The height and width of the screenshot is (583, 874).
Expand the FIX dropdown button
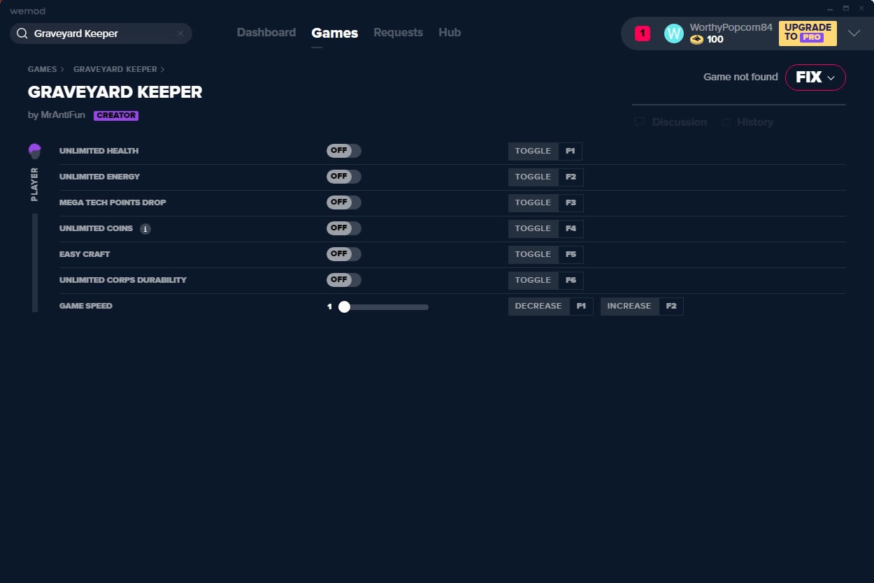point(815,78)
